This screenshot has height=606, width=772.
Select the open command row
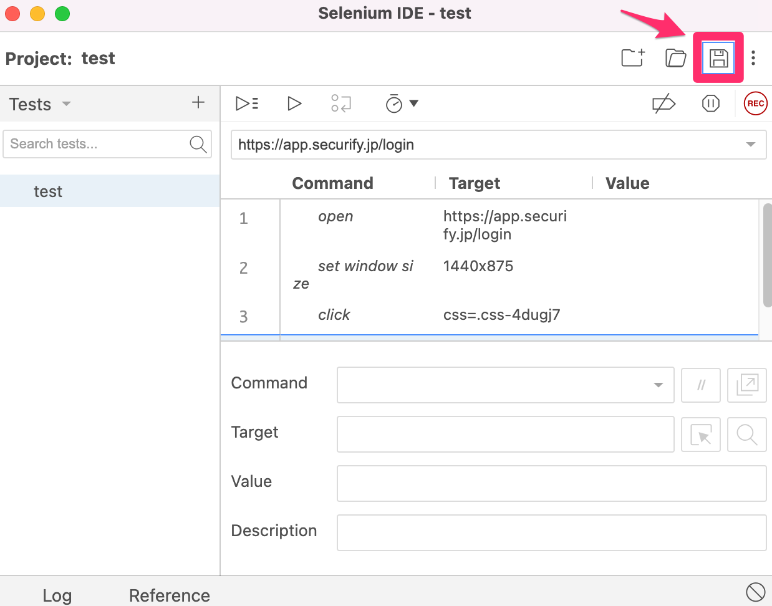490,225
